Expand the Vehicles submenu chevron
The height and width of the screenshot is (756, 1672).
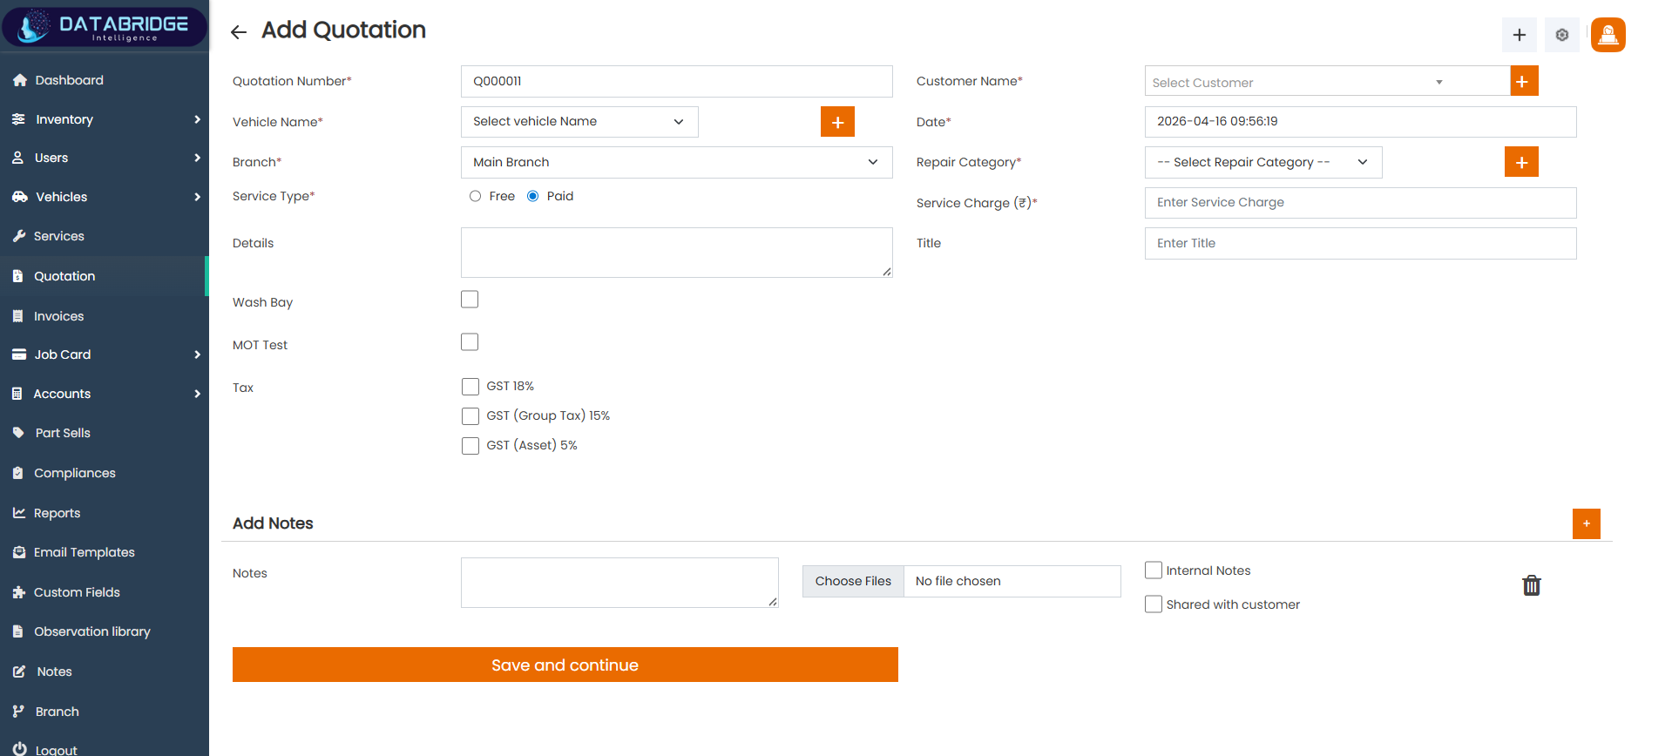pos(197,197)
